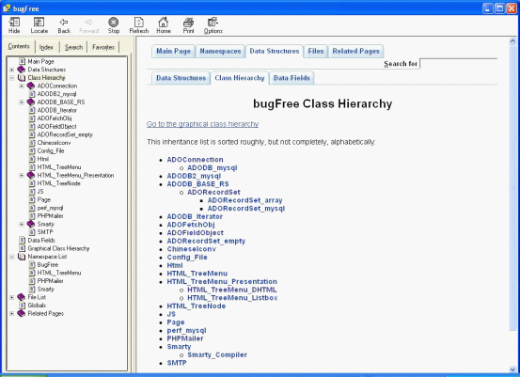Image resolution: width=520 pixels, height=377 pixels.
Task: Expand the Data Structures tree node
Action: [12, 70]
